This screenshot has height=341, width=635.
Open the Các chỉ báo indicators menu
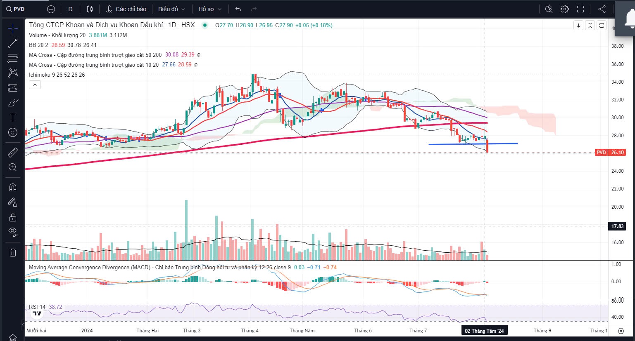click(126, 9)
